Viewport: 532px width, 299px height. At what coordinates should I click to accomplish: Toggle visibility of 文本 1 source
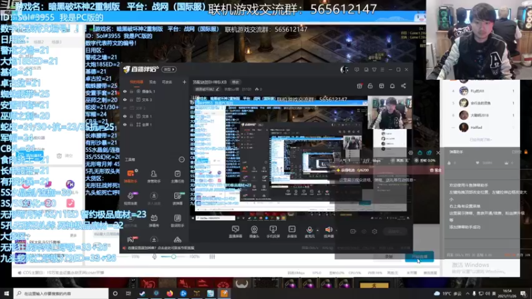point(125,116)
